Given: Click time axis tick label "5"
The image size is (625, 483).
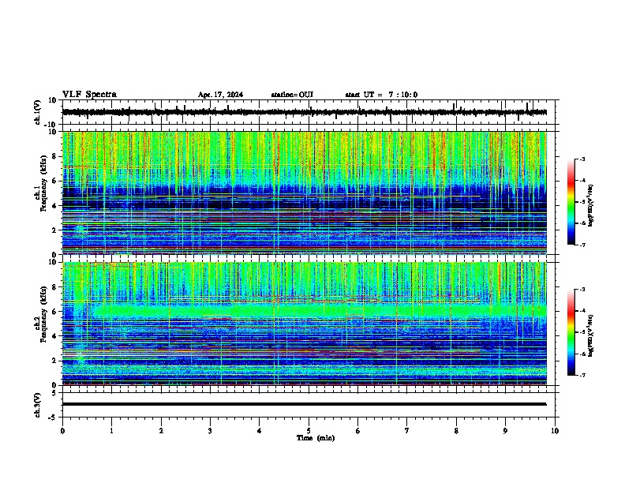Looking at the screenshot, I should click(x=309, y=431).
